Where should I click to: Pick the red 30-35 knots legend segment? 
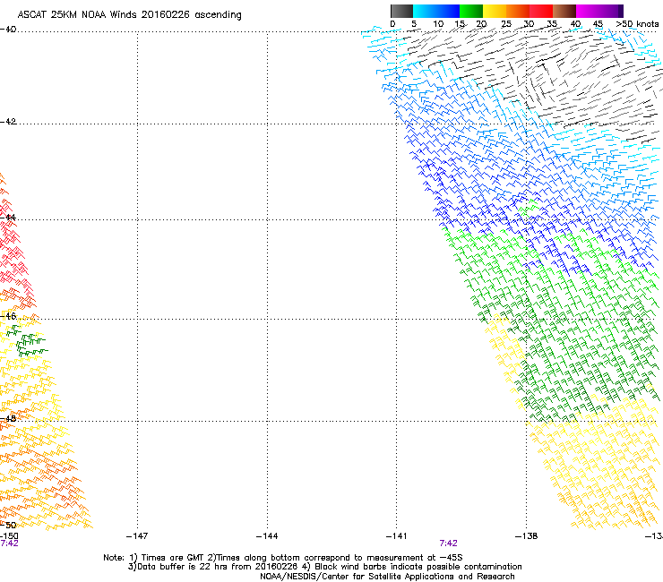click(x=541, y=11)
